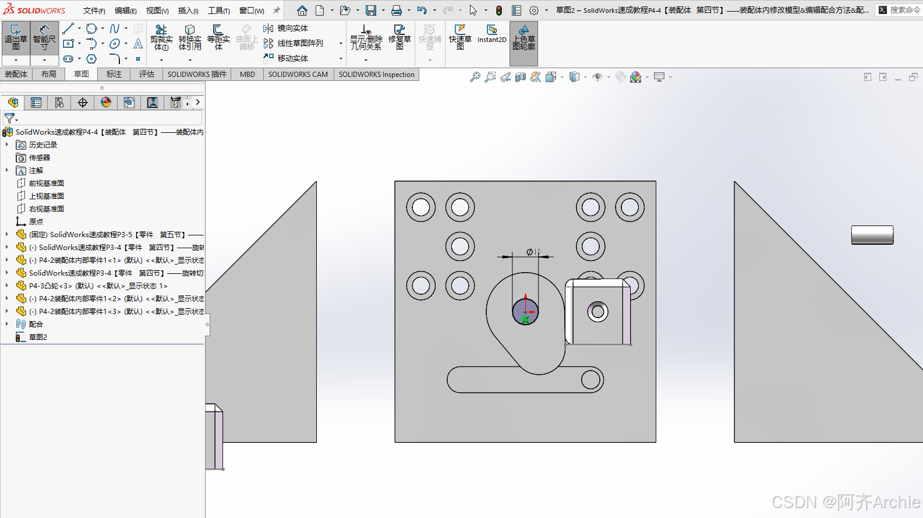Viewport: 923px width, 518px height.
Task: Switch to the SOLIDWORKS CAM tab
Action: (x=298, y=74)
